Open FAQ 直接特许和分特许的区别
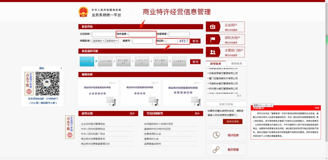 click(x=157, y=129)
